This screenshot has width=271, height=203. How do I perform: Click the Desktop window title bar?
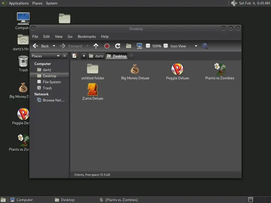coord(136,29)
